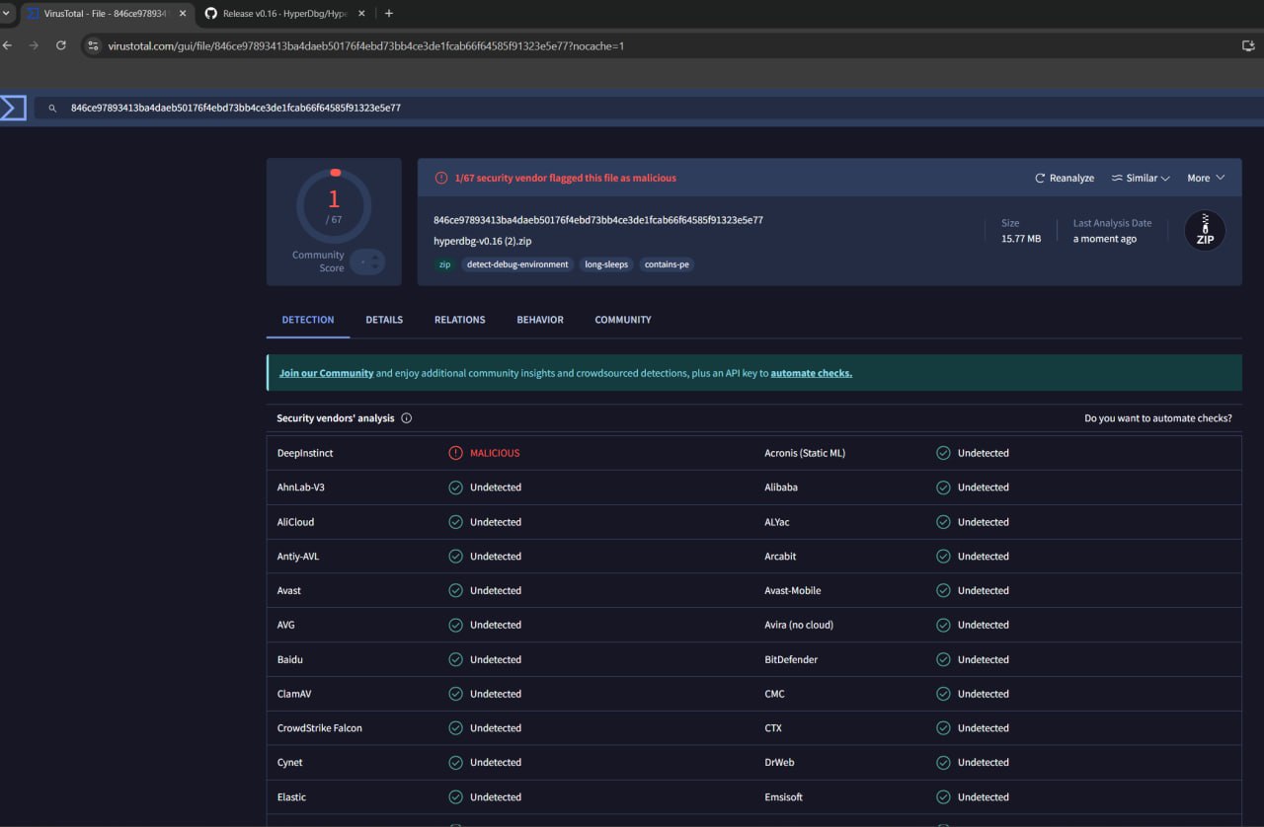Image resolution: width=1264 pixels, height=827 pixels.
Task: Click the ZIP file type icon
Action: point(1205,231)
